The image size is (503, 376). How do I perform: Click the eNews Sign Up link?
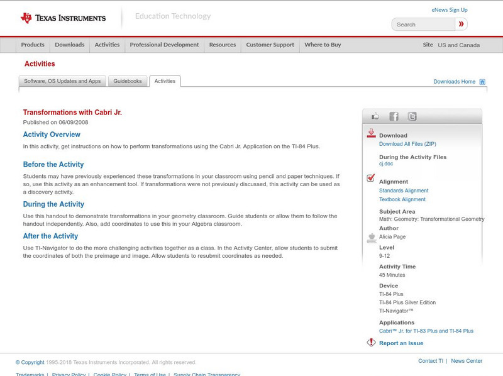click(x=449, y=10)
